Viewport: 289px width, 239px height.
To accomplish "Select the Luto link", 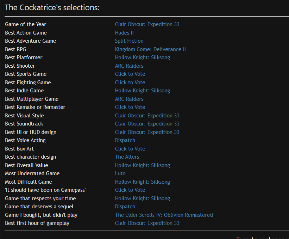I will 120,173.
